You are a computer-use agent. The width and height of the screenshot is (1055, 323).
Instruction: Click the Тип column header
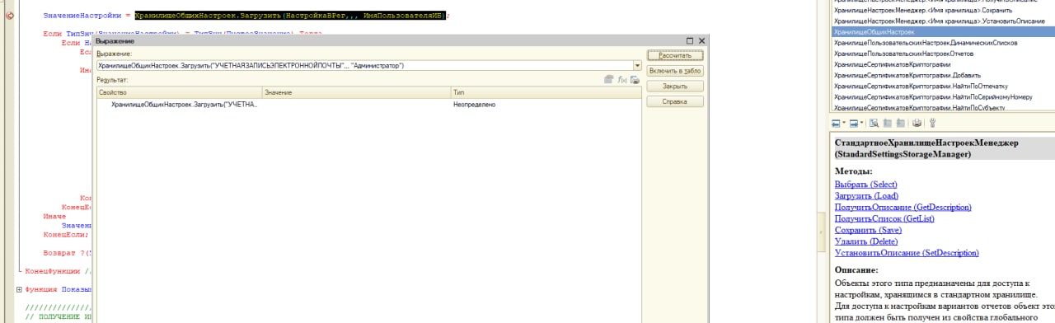tap(546, 92)
